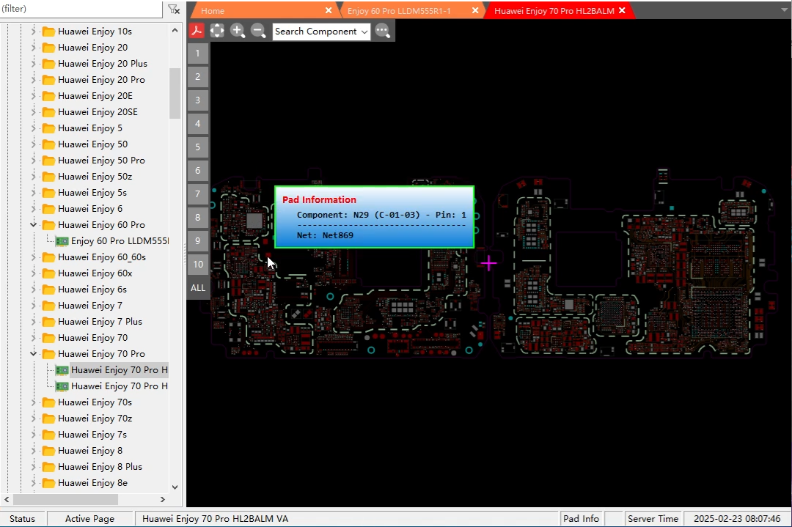792x527 pixels.
Task: Select Huawei Enjoy 7 folder
Action: coord(90,306)
